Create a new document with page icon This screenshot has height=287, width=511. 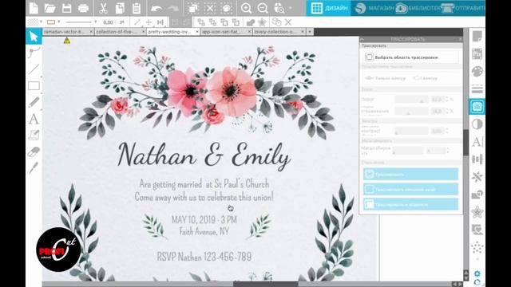click(34, 8)
